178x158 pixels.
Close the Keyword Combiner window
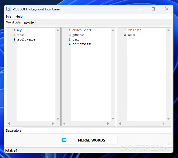(x=167, y=9)
